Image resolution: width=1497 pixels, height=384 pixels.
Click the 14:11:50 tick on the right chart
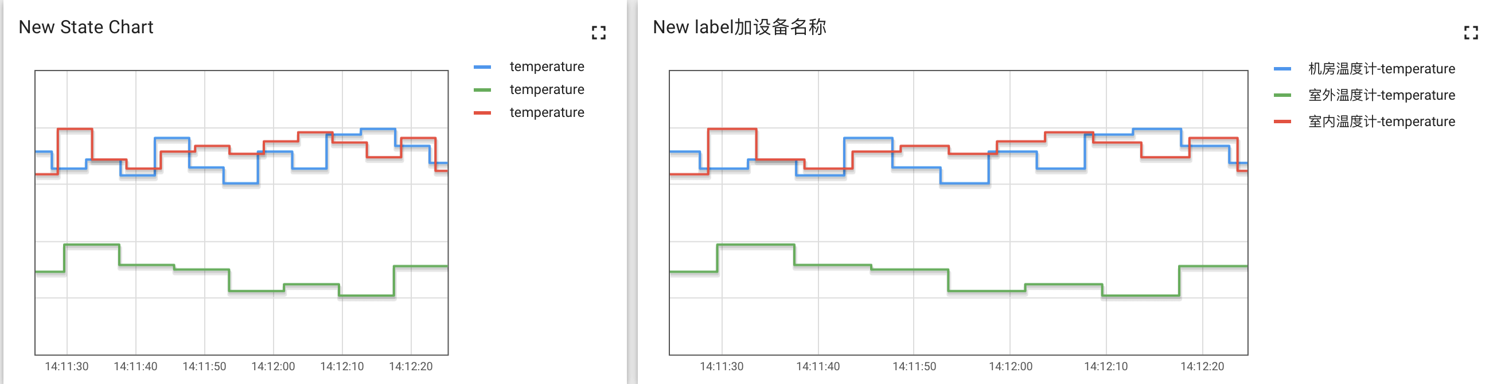pos(914,367)
